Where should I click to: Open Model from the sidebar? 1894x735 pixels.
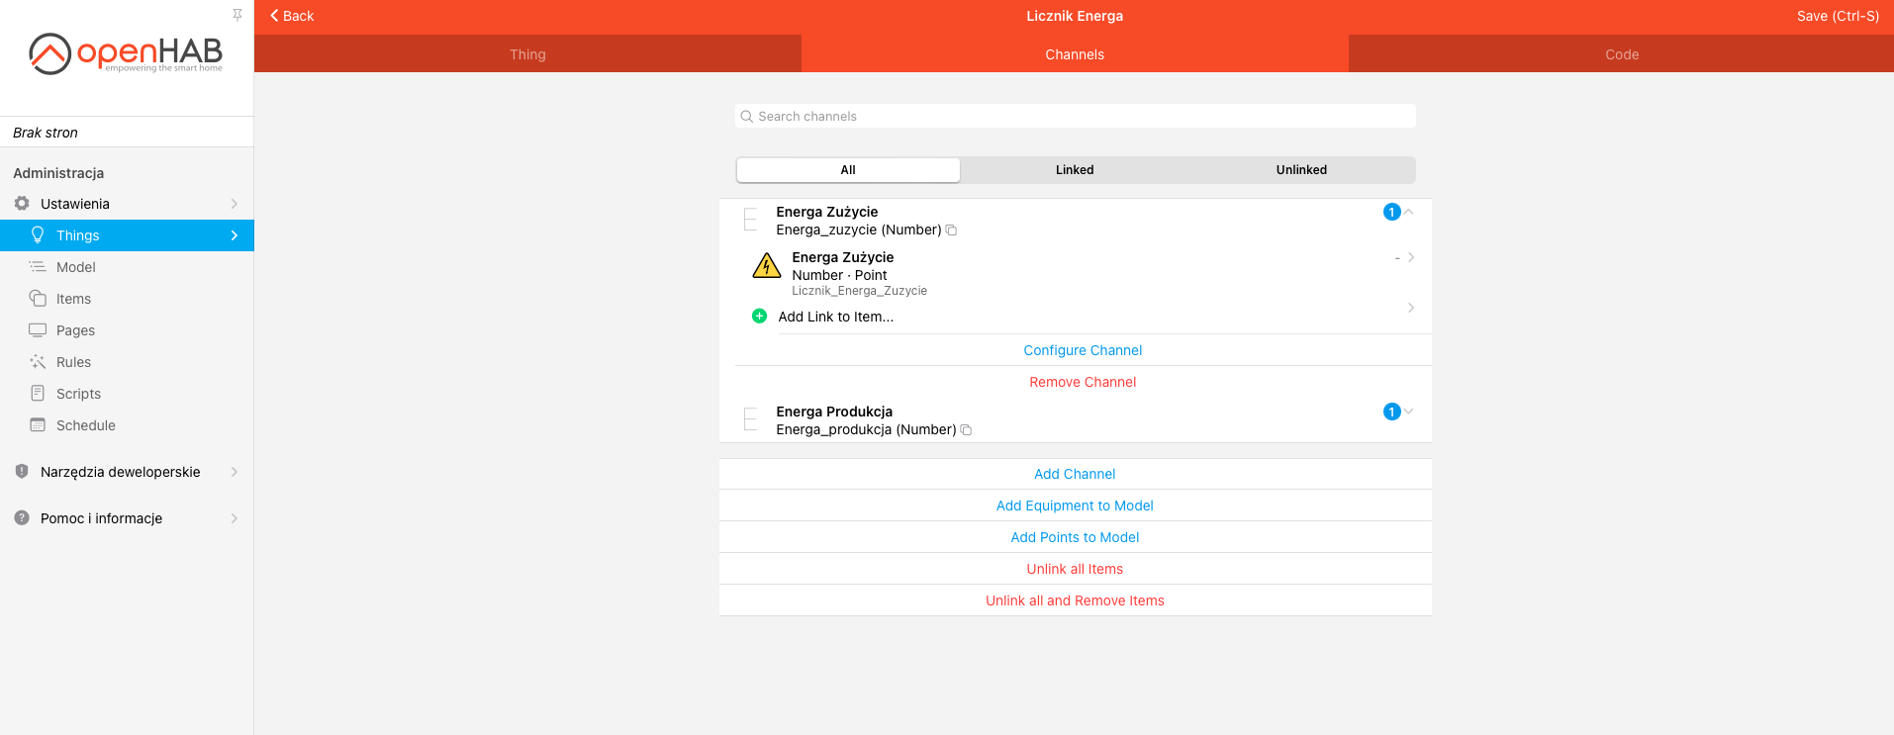[75, 267]
